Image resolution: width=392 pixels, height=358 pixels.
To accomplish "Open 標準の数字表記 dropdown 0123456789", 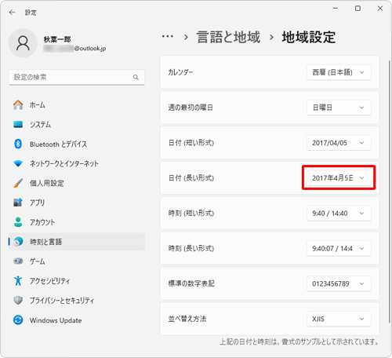I will pos(339,283).
